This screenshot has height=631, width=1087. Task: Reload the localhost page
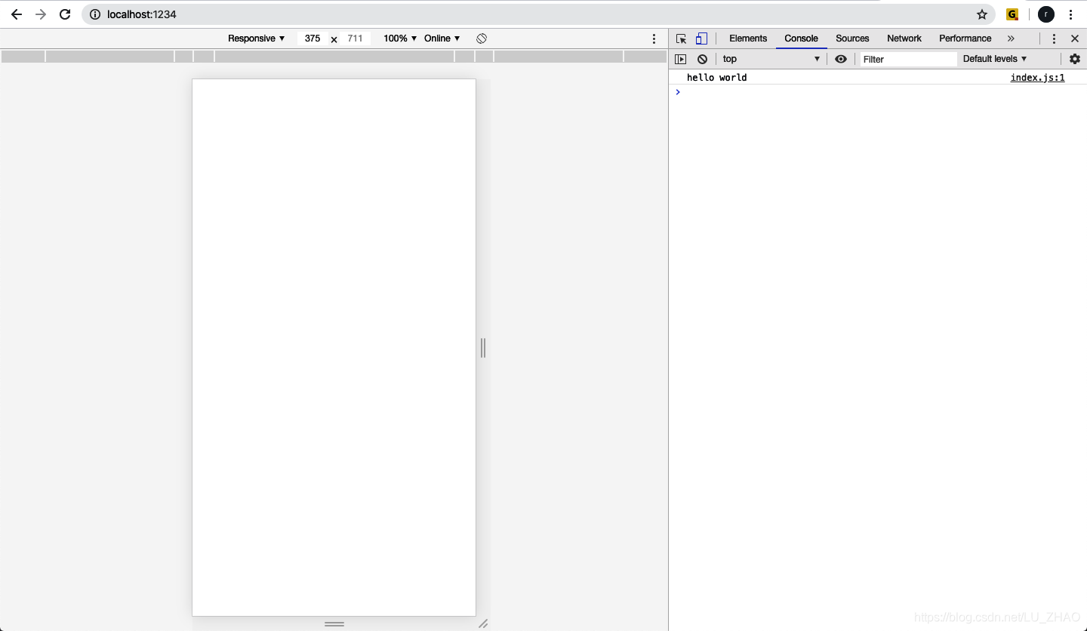tap(65, 14)
